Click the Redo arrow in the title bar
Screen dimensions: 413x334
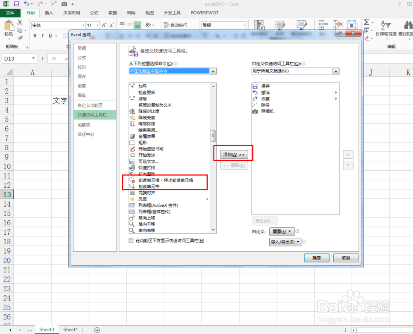tap(40, 4)
